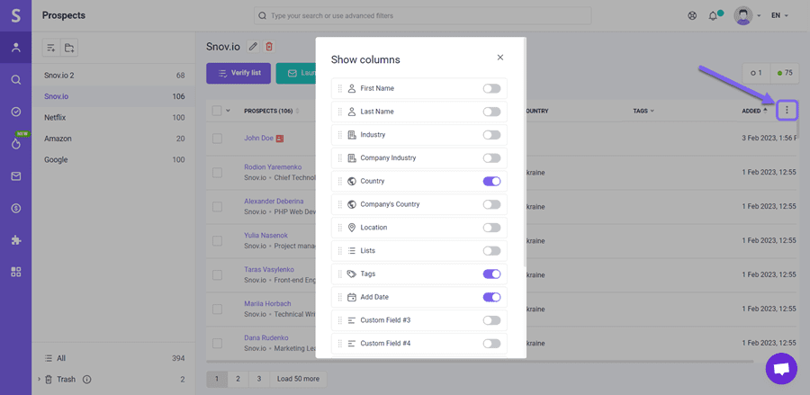The width and height of the screenshot is (810, 395).
Task: Open the bulk selection dropdown arrow
Action: (x=228, y=111)
